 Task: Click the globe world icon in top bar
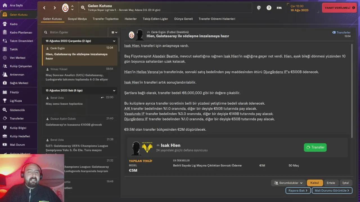(259, 8)
